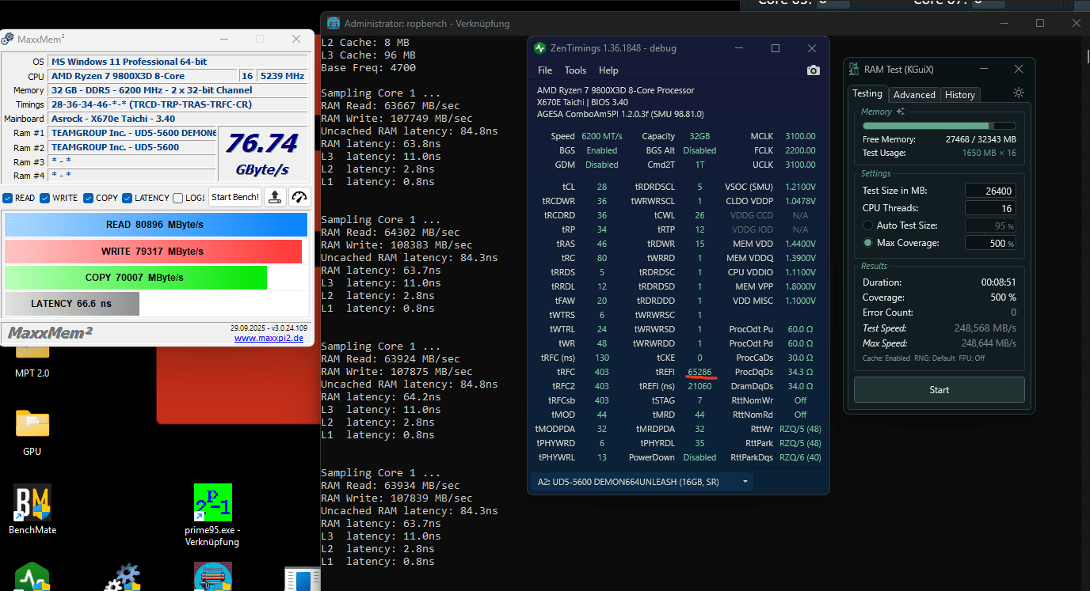Switch to the History tab in RAM Test
Viewport: 1090px width, 591px height.
pos(959,94)
